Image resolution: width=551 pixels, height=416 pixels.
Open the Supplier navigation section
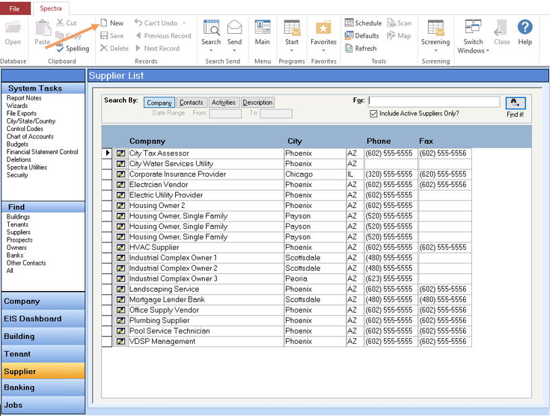43,371
